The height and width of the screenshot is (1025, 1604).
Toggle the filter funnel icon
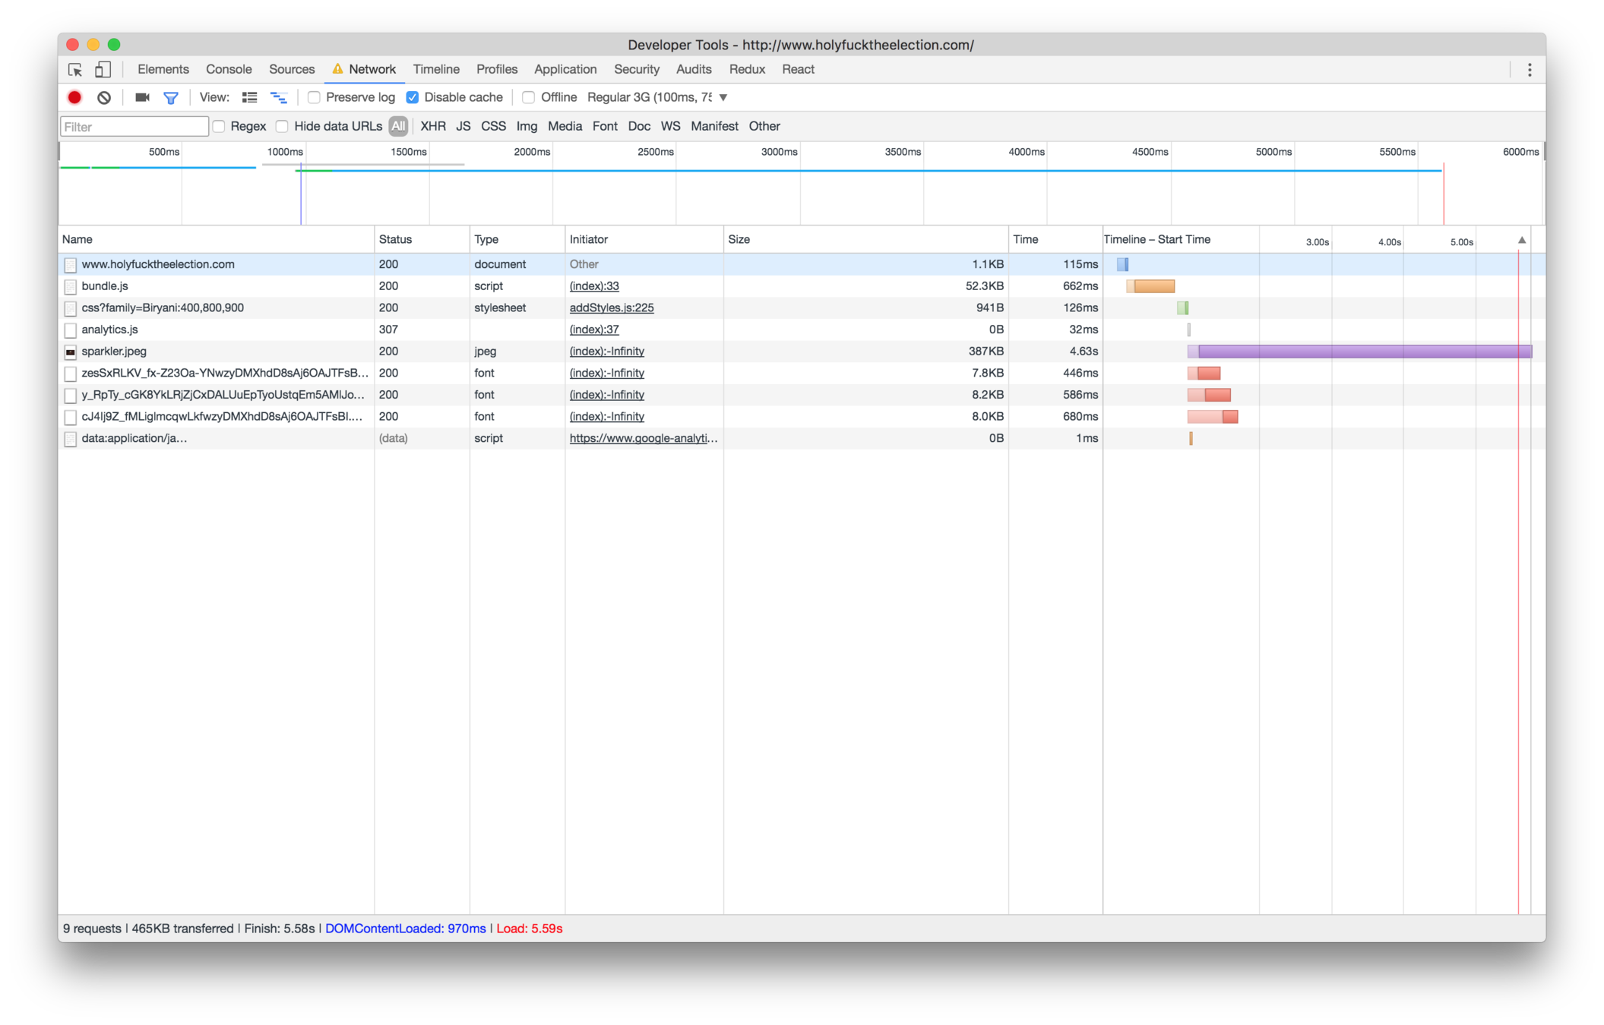click(x=171, y=97)
